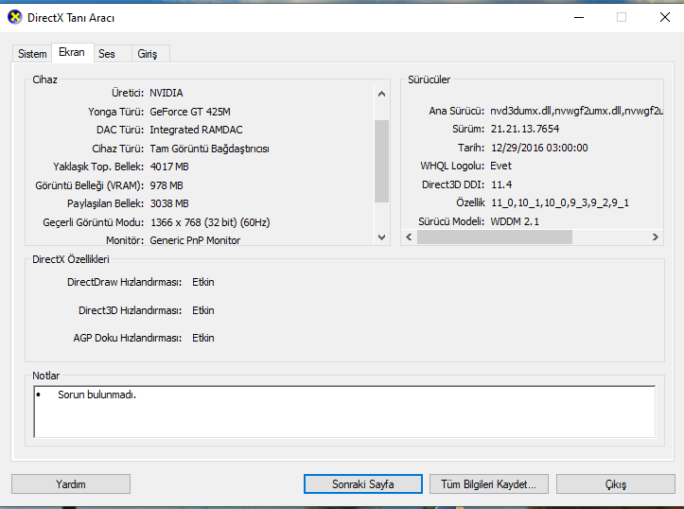Viewport: 684px width, 509px height.
Task: Minimize the DirectX Tanı Aracı window
Action: click(579, 17)
